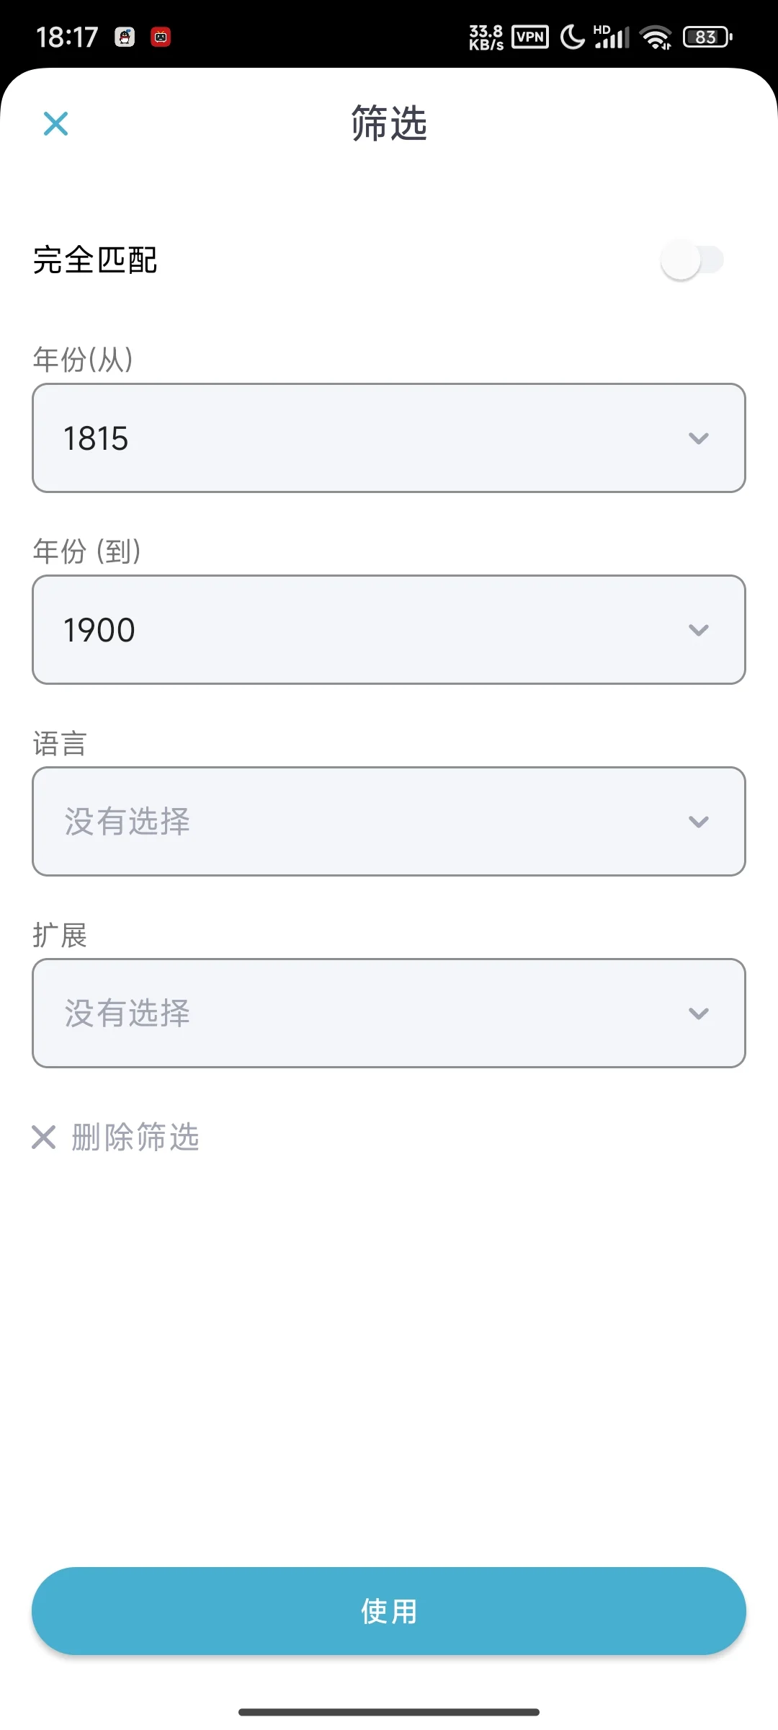Tap the 完全匹配 label text
778x1730 pixels.
pyautogui.click(x=95, y=260)
